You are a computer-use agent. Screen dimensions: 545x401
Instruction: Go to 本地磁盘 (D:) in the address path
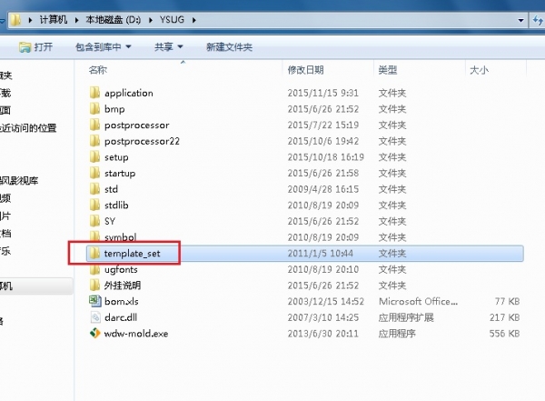[x=114, y=20]
